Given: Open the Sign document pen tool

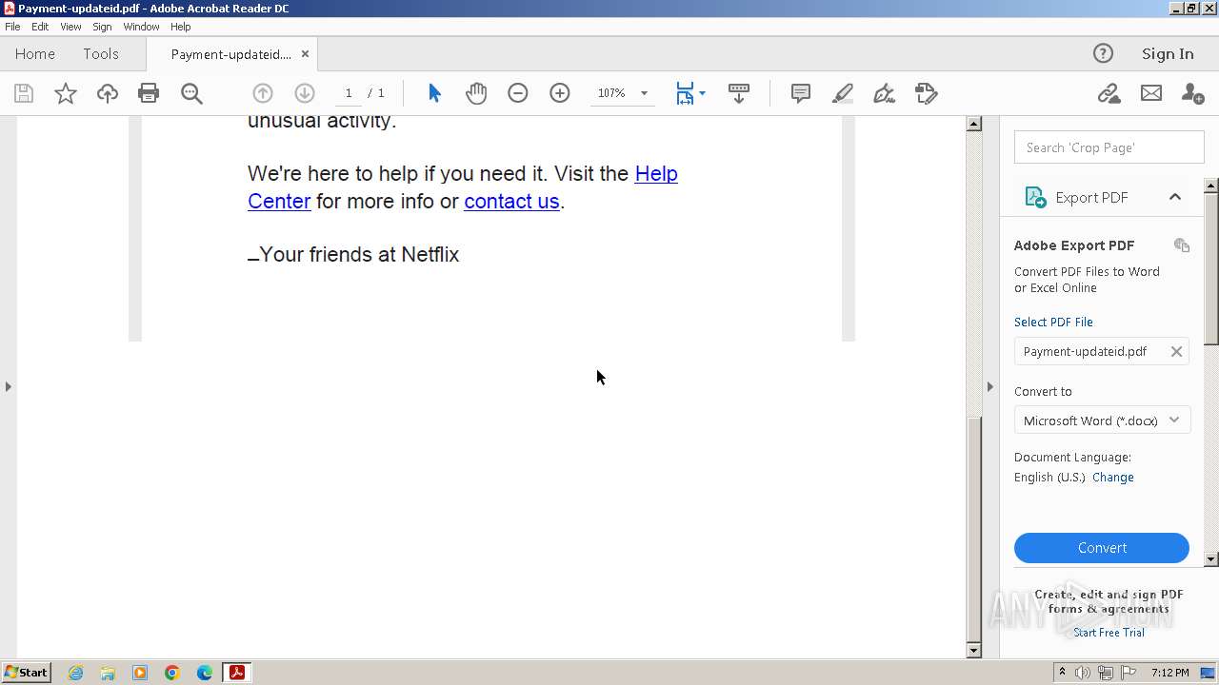Looking at the screenshot, I should pyautogui.click(x=885, y=93).
